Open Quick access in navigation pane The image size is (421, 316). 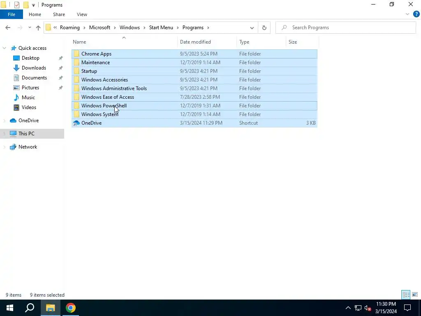click(32, 48)
